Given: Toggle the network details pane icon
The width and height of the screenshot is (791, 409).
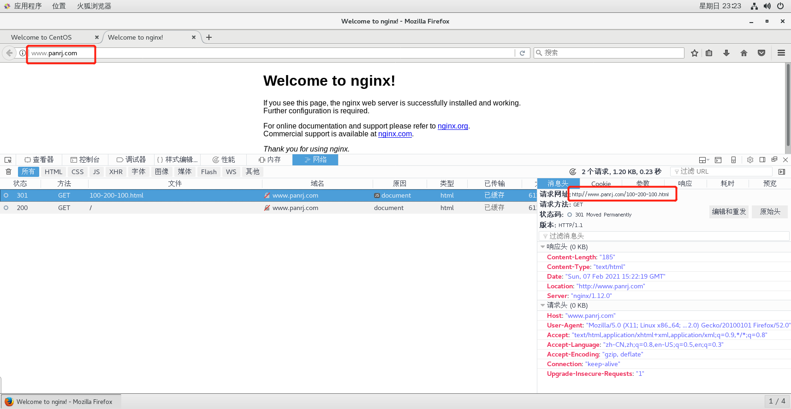Looking at the screenshot, I should pos(782,172).
